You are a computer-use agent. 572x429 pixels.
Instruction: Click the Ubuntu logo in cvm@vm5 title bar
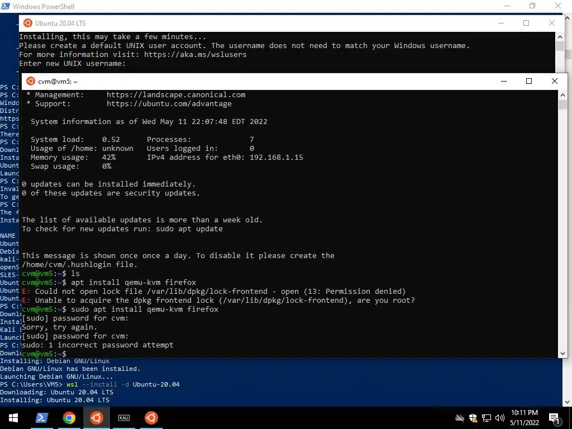pos(31,82)
